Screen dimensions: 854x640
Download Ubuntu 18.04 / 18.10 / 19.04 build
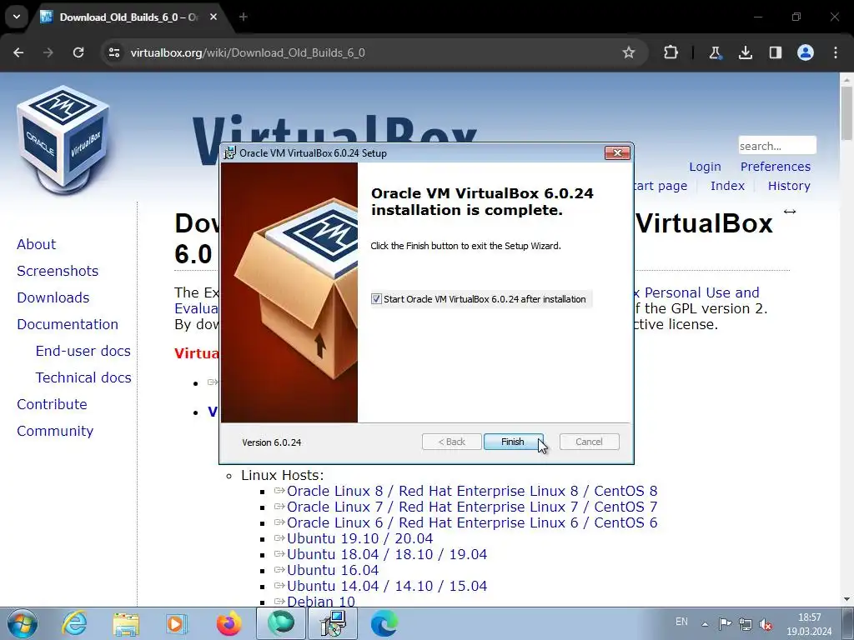pyautogui.click(x=387, y=554)
